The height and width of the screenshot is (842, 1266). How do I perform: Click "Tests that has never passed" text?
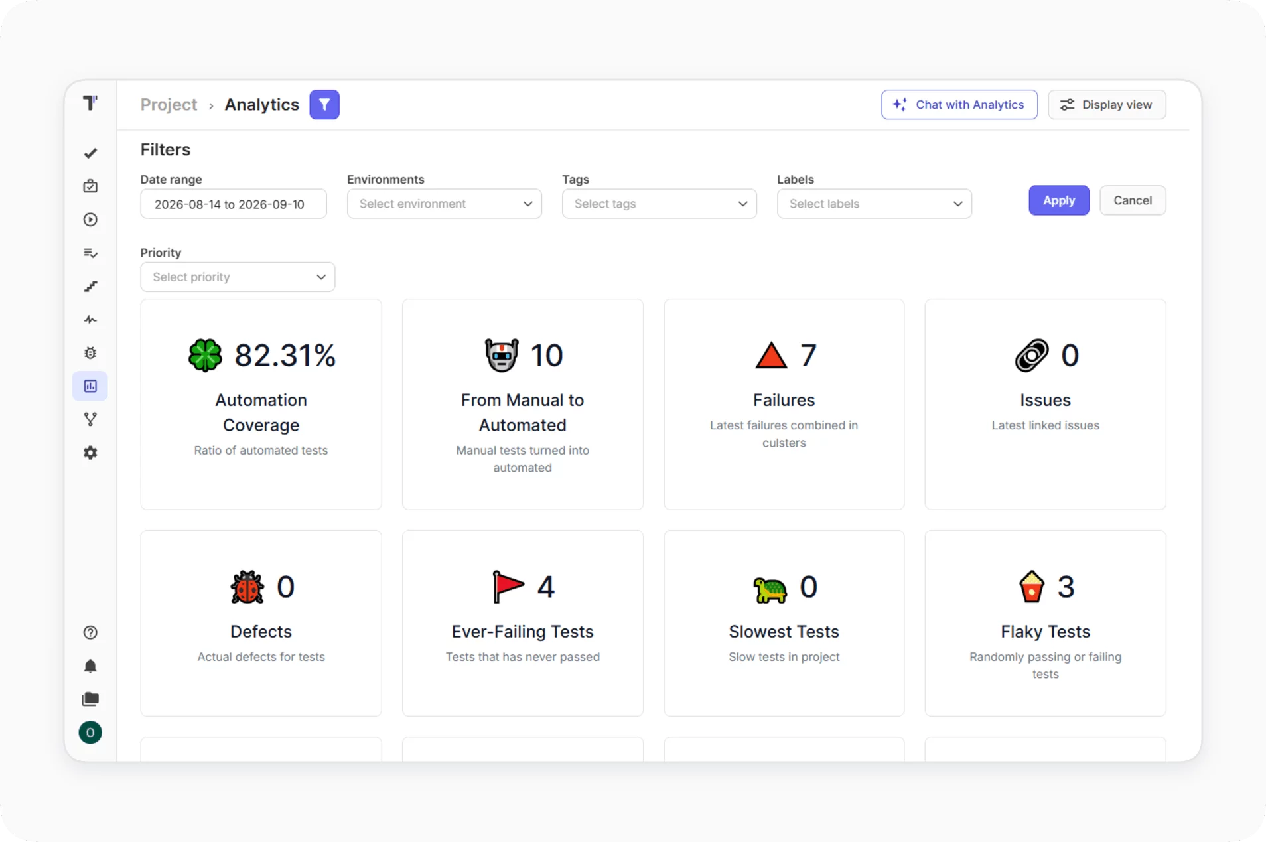pos(523,657)
